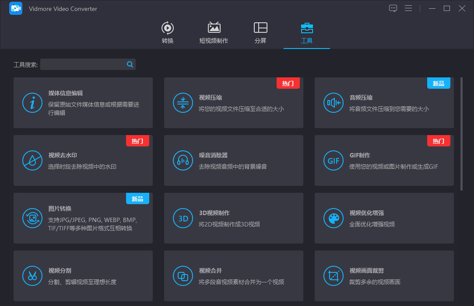The height and width of the screenshot is (306, 474).
Task: Click the 热门 badge on 视频去水印
Action: (x=137, y=141)
